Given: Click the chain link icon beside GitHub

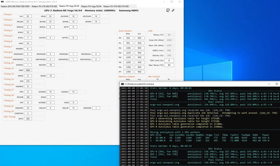Looking at the screenshot, I should (x=173, y=10).
